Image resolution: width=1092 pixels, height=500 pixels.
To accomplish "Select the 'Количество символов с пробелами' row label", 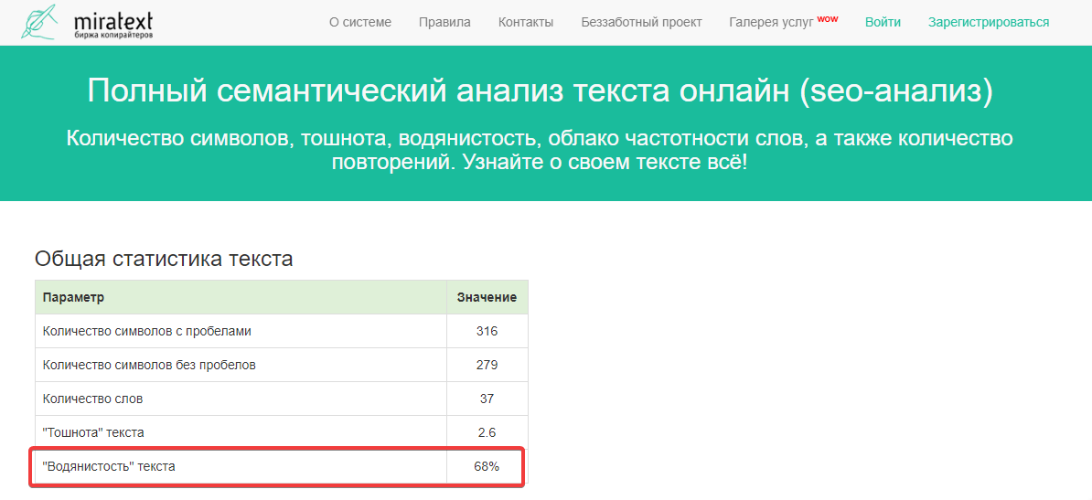I will (x=147, y=331).
